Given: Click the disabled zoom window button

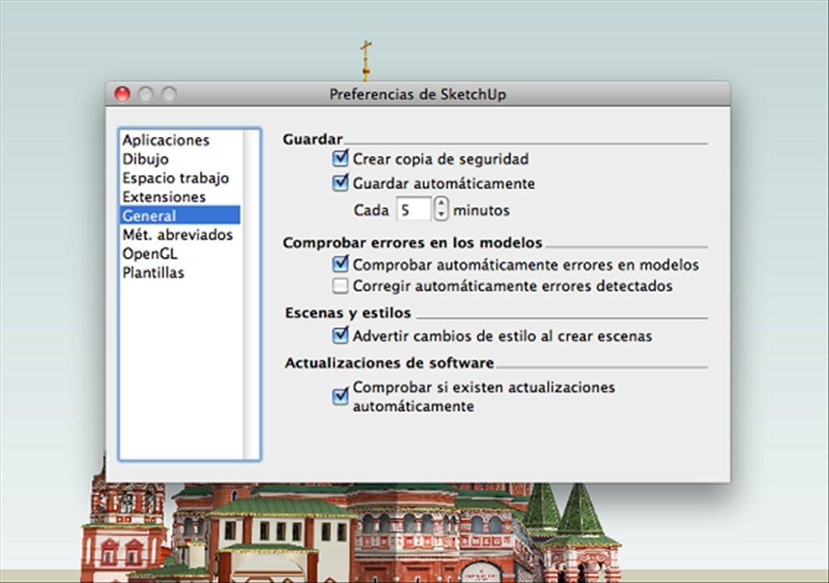Looking at the screenshot, I should point(168,94).
